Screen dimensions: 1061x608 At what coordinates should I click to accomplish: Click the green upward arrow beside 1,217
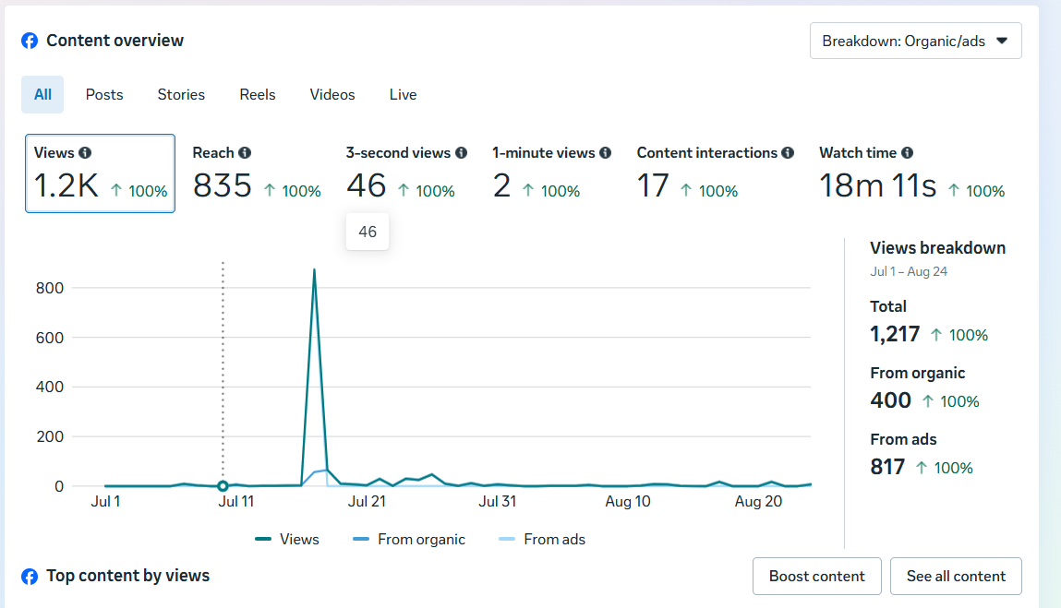(x=935, y=334)
